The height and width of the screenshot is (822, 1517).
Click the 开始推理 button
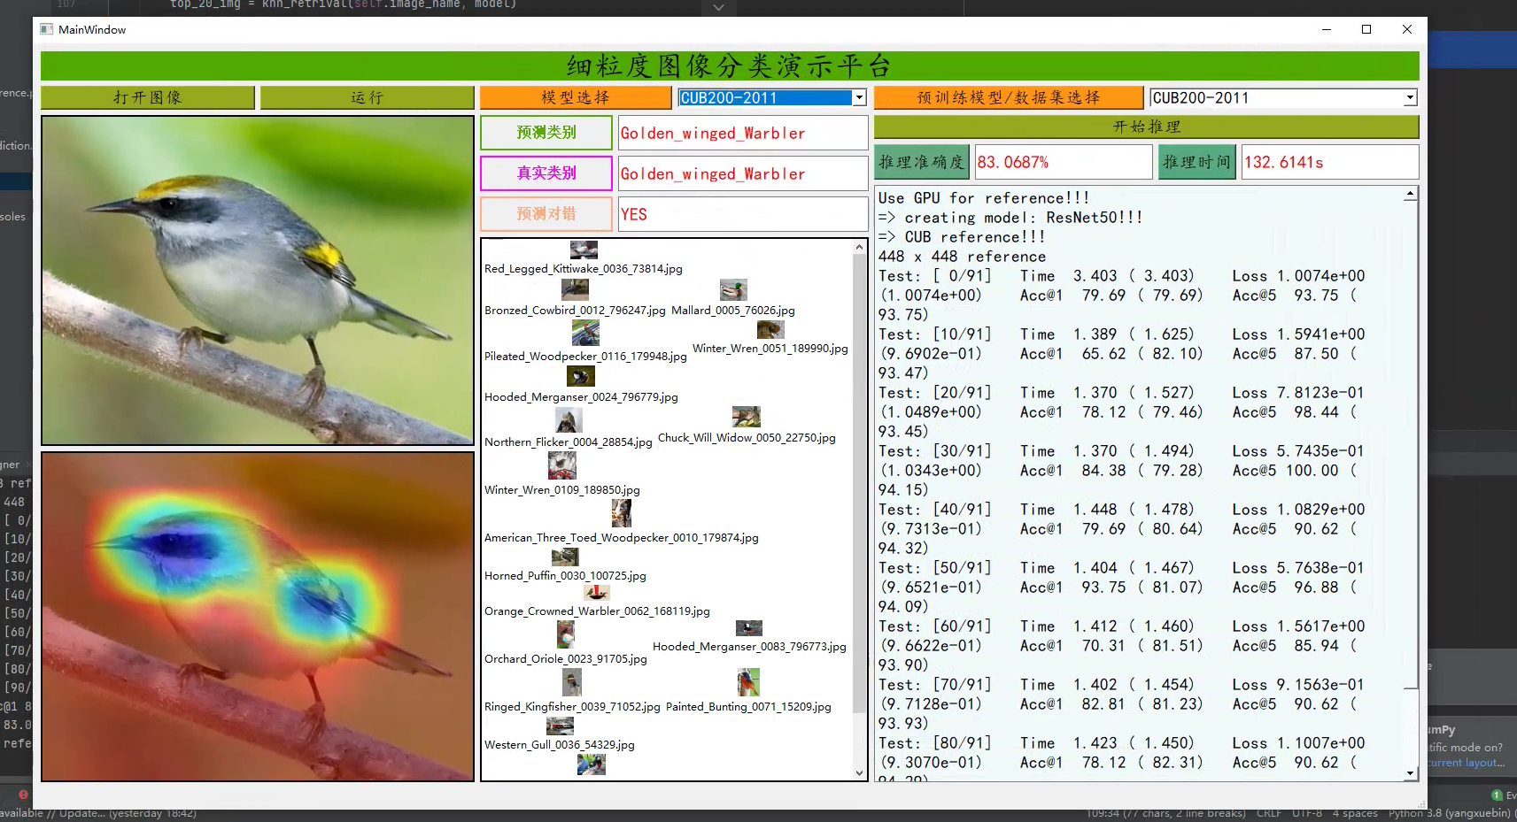click(1146, 127)
